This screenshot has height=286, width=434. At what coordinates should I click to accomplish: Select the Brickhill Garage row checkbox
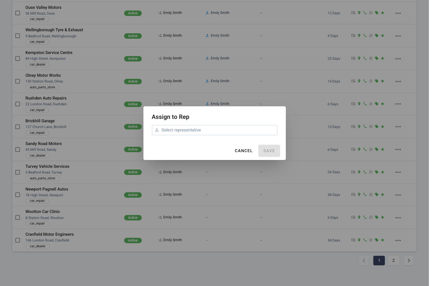(18, 127)
